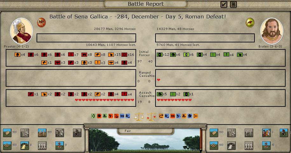Viewport: 291px width, 153px height.
Task: Click the left balance scale icon
Action: pos(139,116)
